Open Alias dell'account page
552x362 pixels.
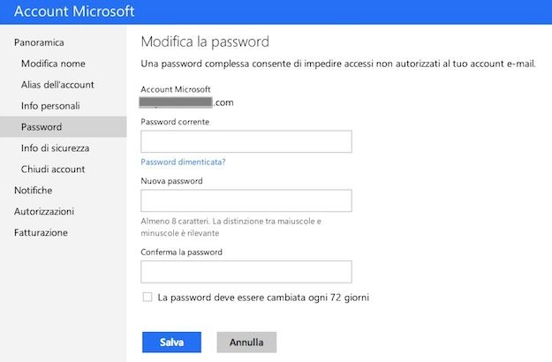[x=57, y=85]
